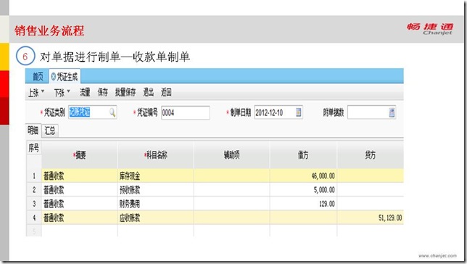Click the 贷方 column header
467x264 pixels.
pos(371,155)
